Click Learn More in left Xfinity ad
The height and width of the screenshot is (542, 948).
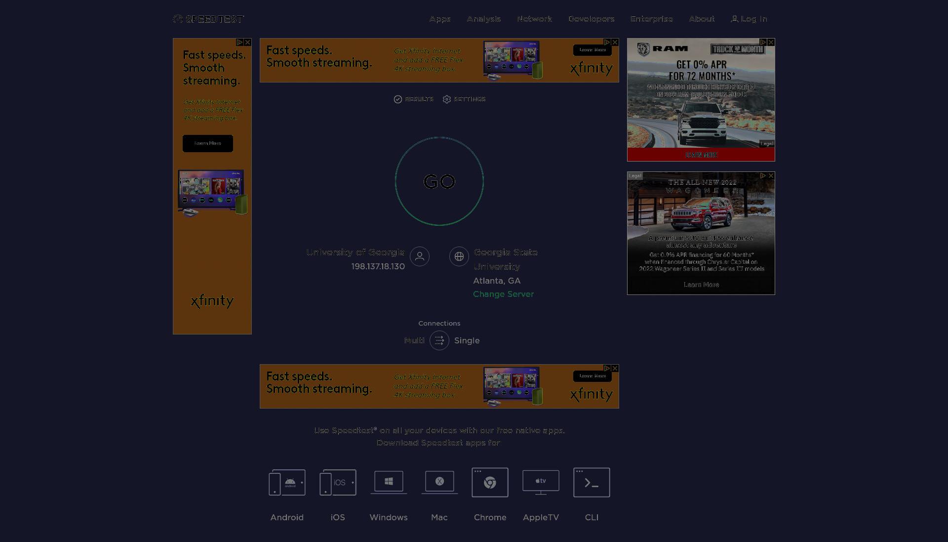[x=208, y=143]
